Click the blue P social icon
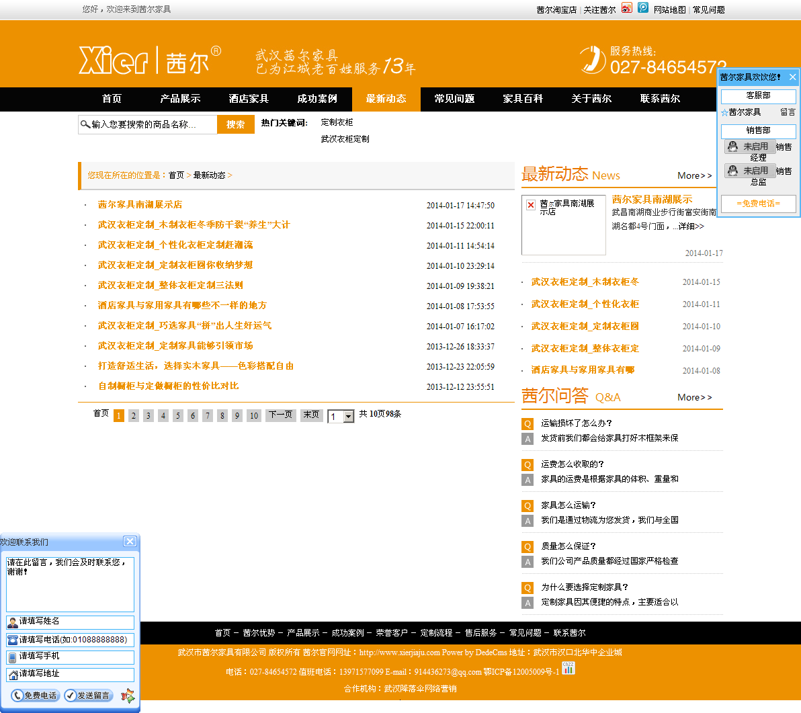This screenshot has width=801, height=713. [x=643, y=8]
